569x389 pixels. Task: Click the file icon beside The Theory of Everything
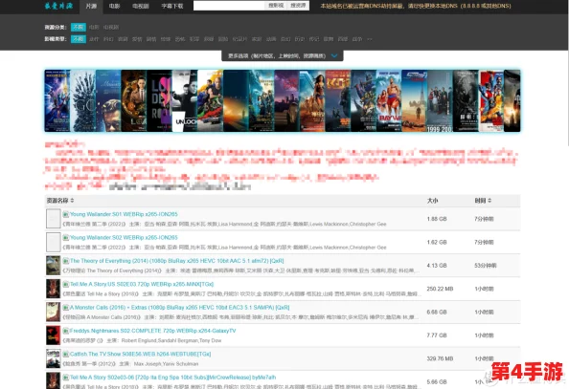click(66, 261)
